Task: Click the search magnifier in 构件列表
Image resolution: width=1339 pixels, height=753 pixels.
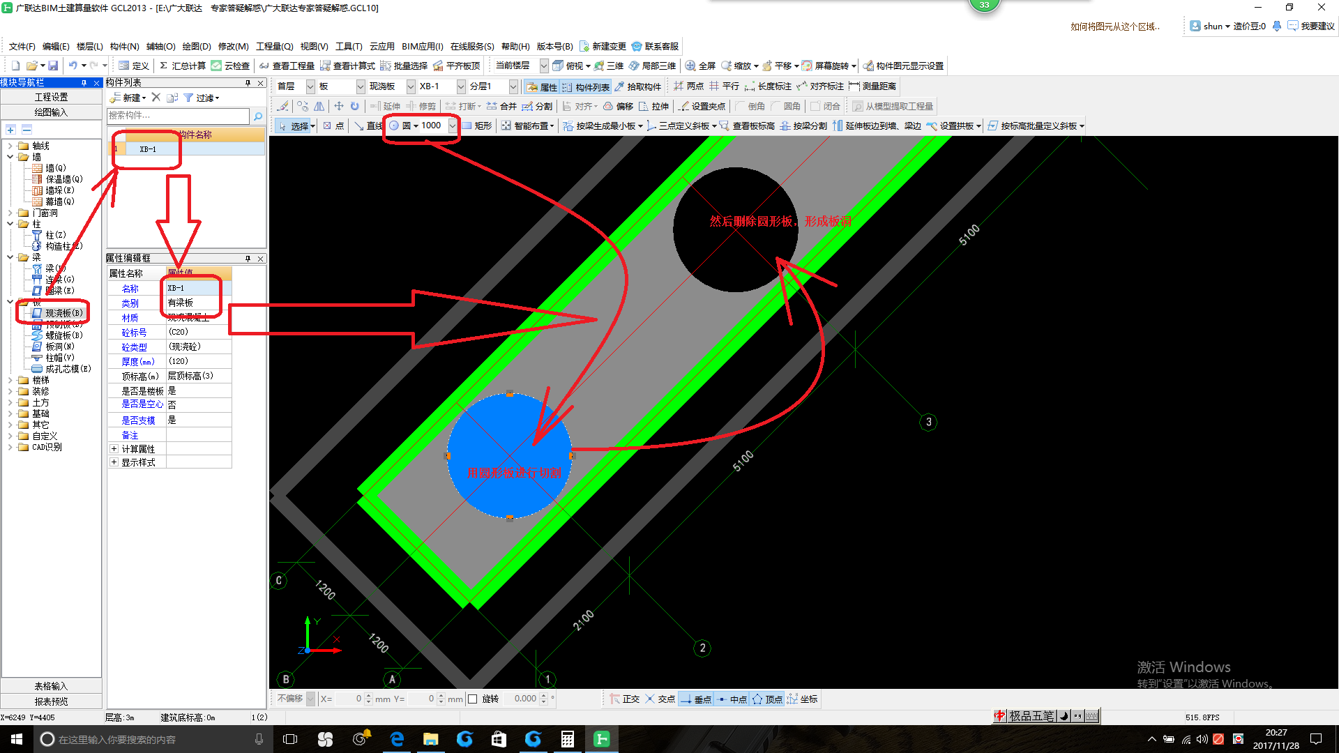Action: click(258, 116)
